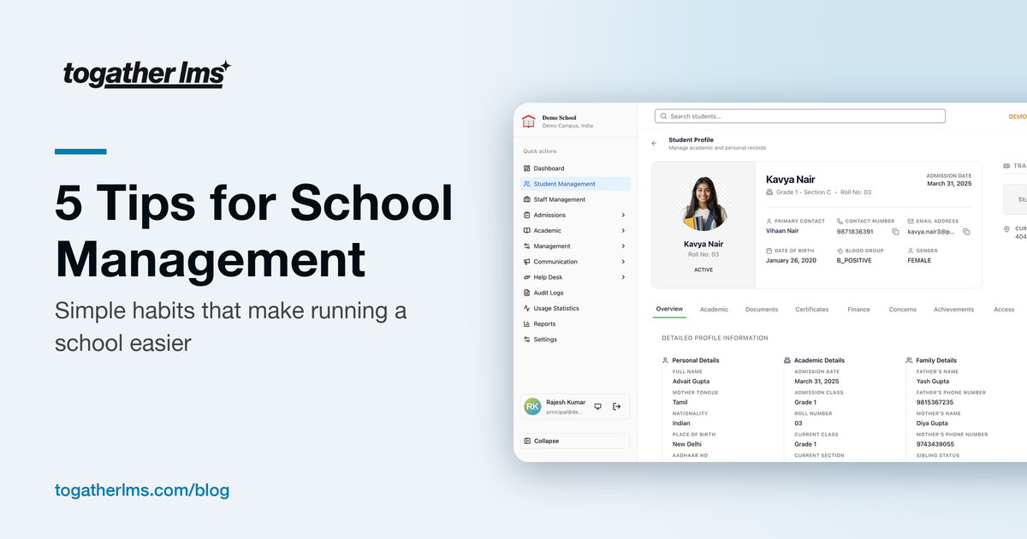Expand the Help Desk submenu

tap(623, 277)
